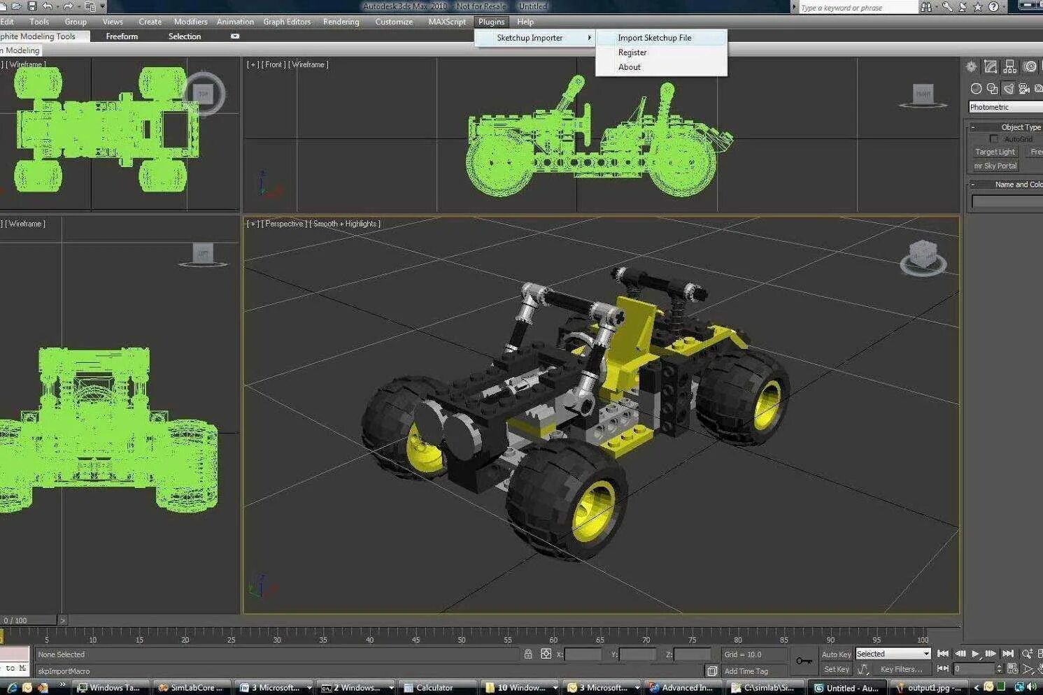Screen dimensions: 1043x695
Task: Open the Sketchup Importer submenu
Action: (535, 38)
